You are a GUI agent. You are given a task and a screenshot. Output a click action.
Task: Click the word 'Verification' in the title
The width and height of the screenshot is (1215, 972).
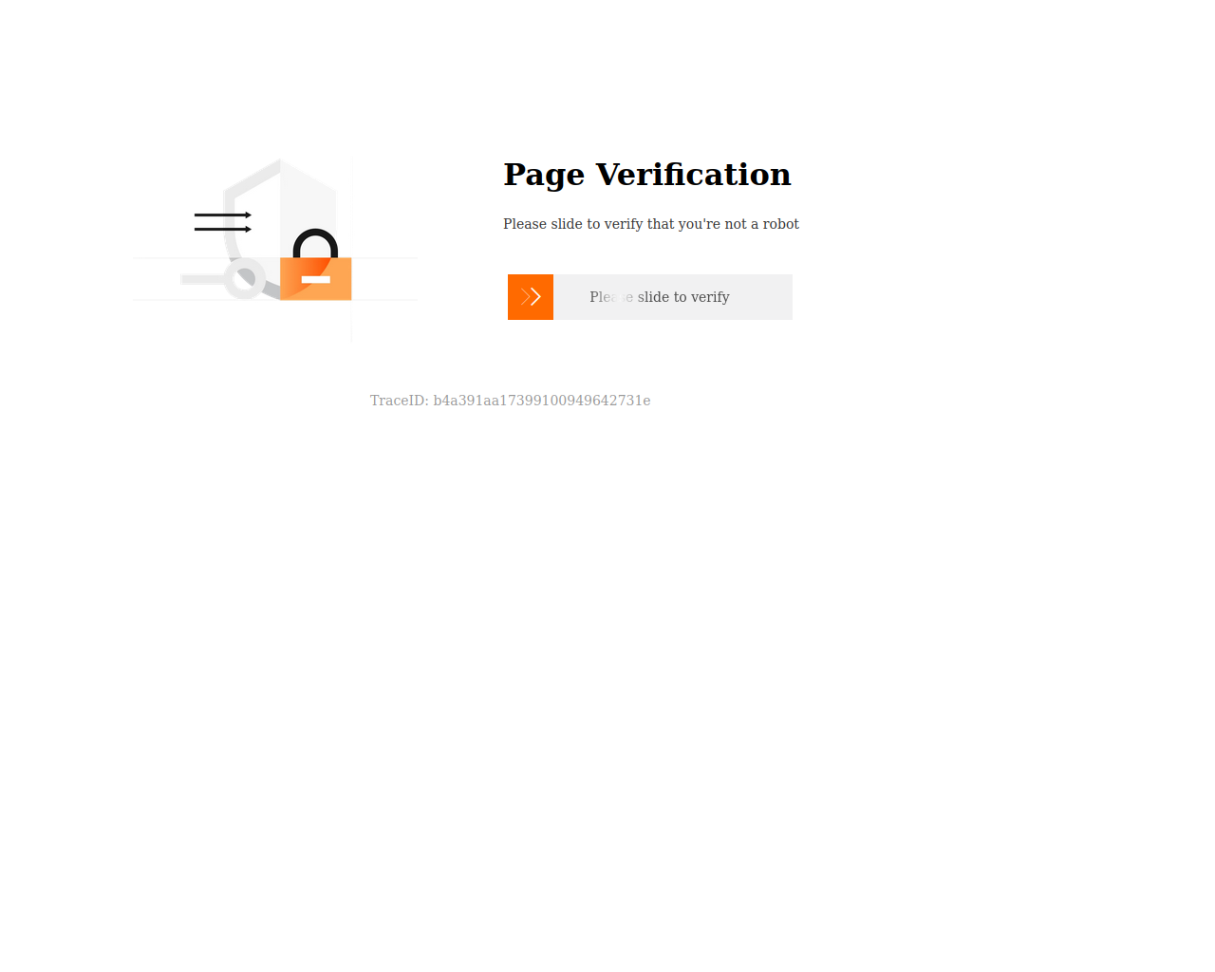click(x=694, y=175)
